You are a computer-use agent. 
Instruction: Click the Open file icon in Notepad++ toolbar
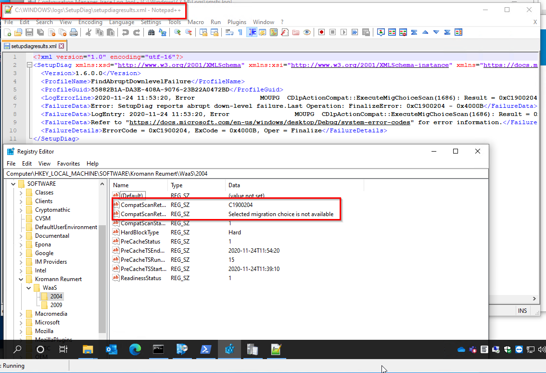point(18,32)
